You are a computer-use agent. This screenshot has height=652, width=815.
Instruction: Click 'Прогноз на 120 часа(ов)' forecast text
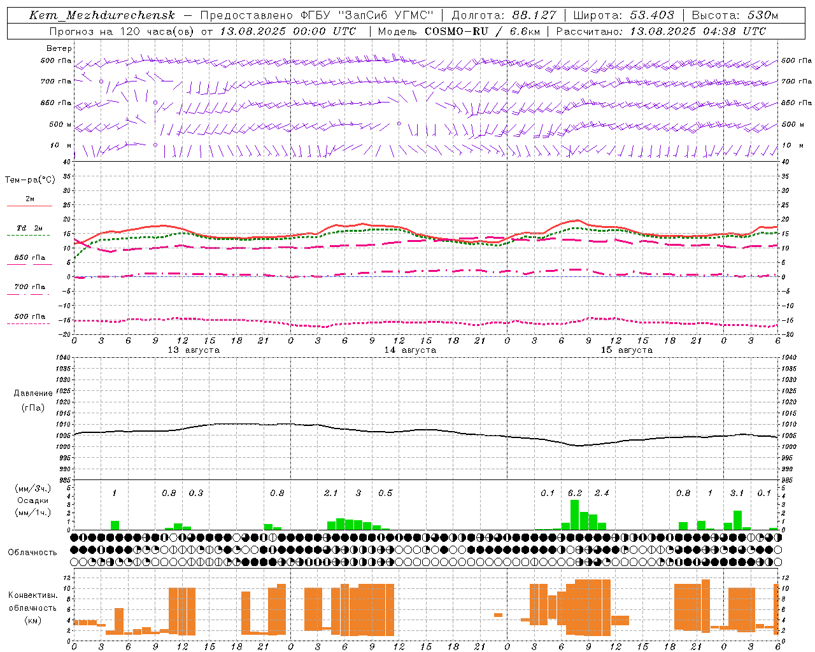pos(122,31)
